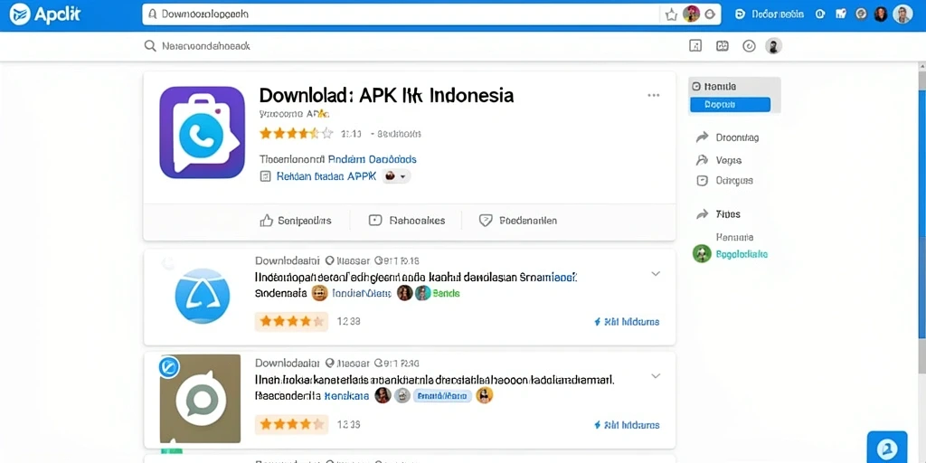This screenshot has height=463, width=926.
Task: Click the olive chat-bubble app thumbnail
Action: pyautogui.click(x=200, y=399)
